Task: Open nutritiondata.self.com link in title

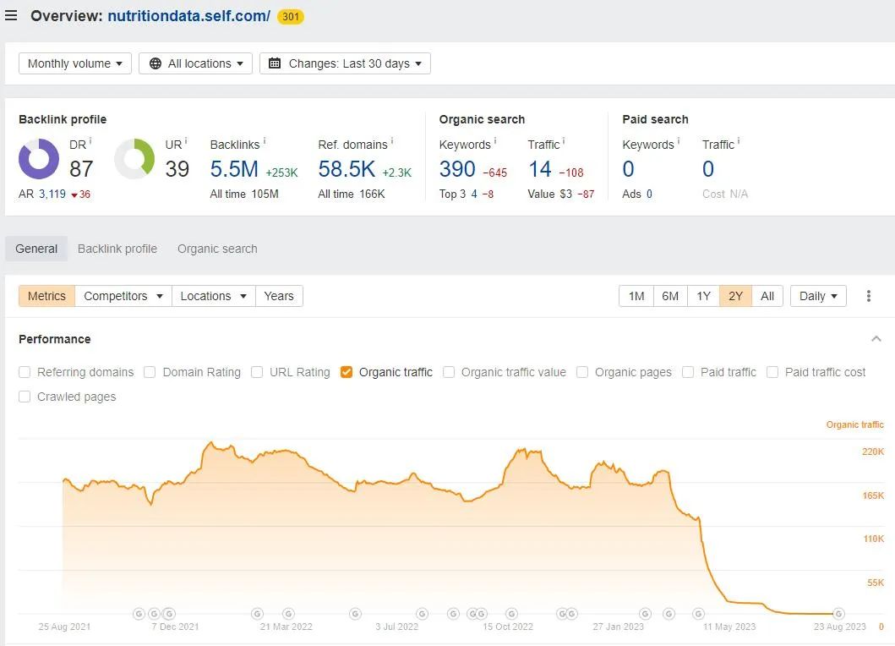Action: tap(189, 16)
